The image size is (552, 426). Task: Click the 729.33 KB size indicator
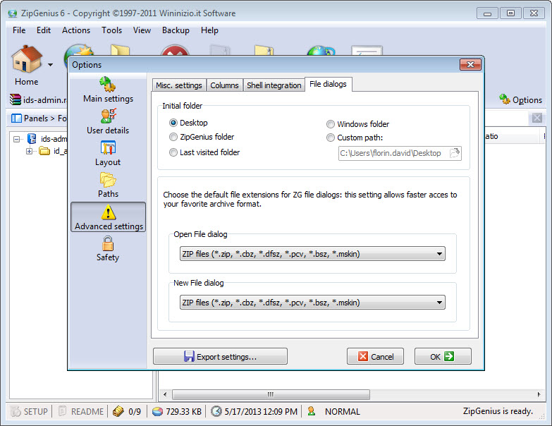177,411
